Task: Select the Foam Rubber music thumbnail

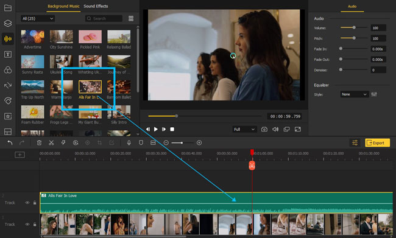Action: coord(32,112)
